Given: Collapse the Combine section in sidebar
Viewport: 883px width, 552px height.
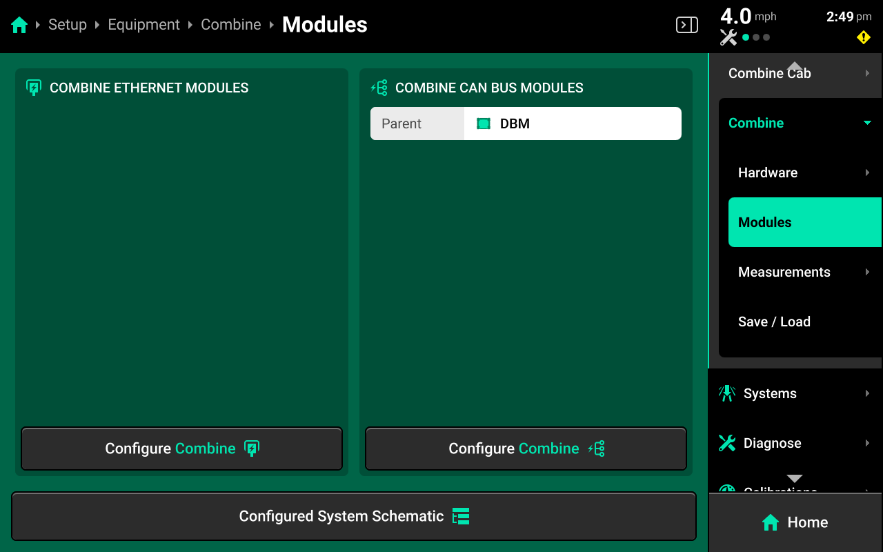Looking at the screenshot, I should click(867, 123).
